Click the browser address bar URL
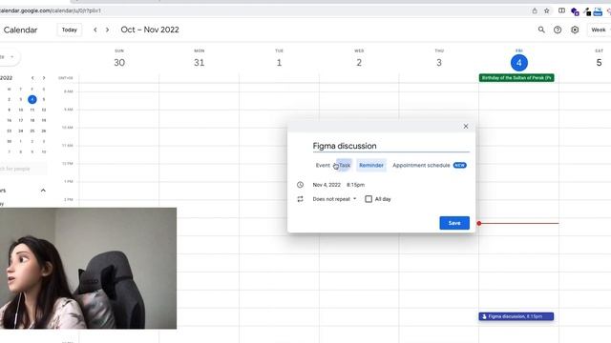 tap(51, 10)
